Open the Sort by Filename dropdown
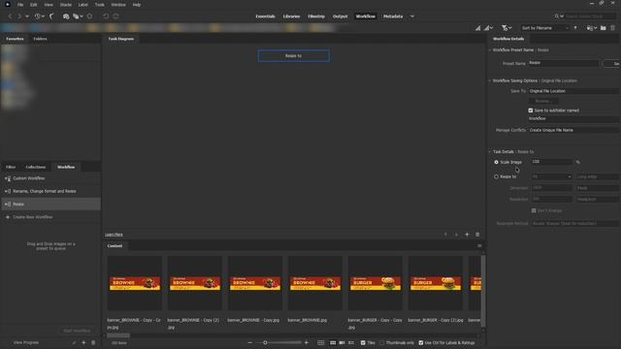 click(x=545, y=28)
